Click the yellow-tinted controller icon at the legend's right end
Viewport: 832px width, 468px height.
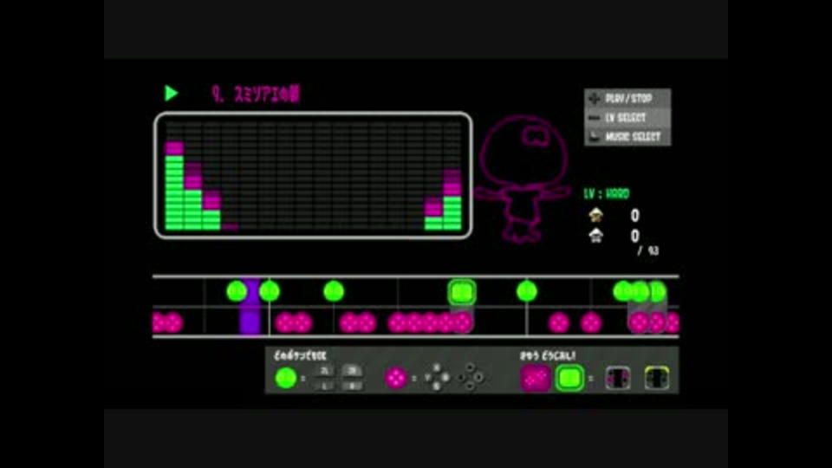pos(656,379)
